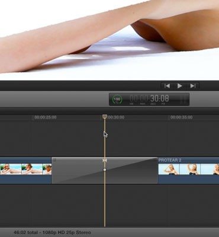
Task: Click second thumbnail of PROTEAR 2 clip
Action: [x=190, y=169]
